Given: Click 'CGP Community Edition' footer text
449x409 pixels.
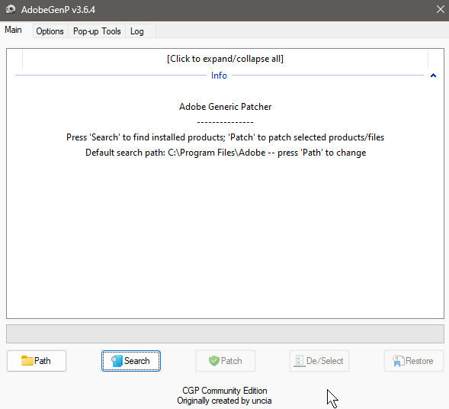Looking at the screenshot, I should pos(224,391).
